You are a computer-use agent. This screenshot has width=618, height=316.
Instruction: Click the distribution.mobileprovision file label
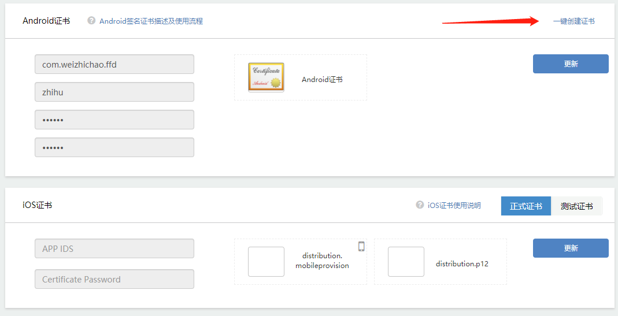click(322, 261)
